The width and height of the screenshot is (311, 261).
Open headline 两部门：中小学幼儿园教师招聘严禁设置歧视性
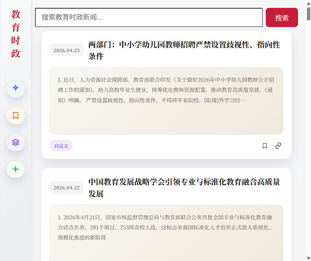point(184,50)
